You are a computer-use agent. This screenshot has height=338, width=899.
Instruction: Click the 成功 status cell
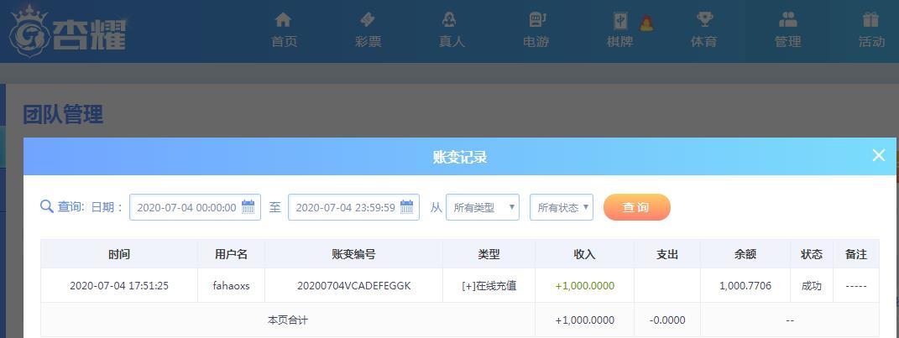812,285
